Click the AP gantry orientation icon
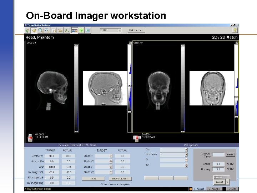 [x=137, y=138]
